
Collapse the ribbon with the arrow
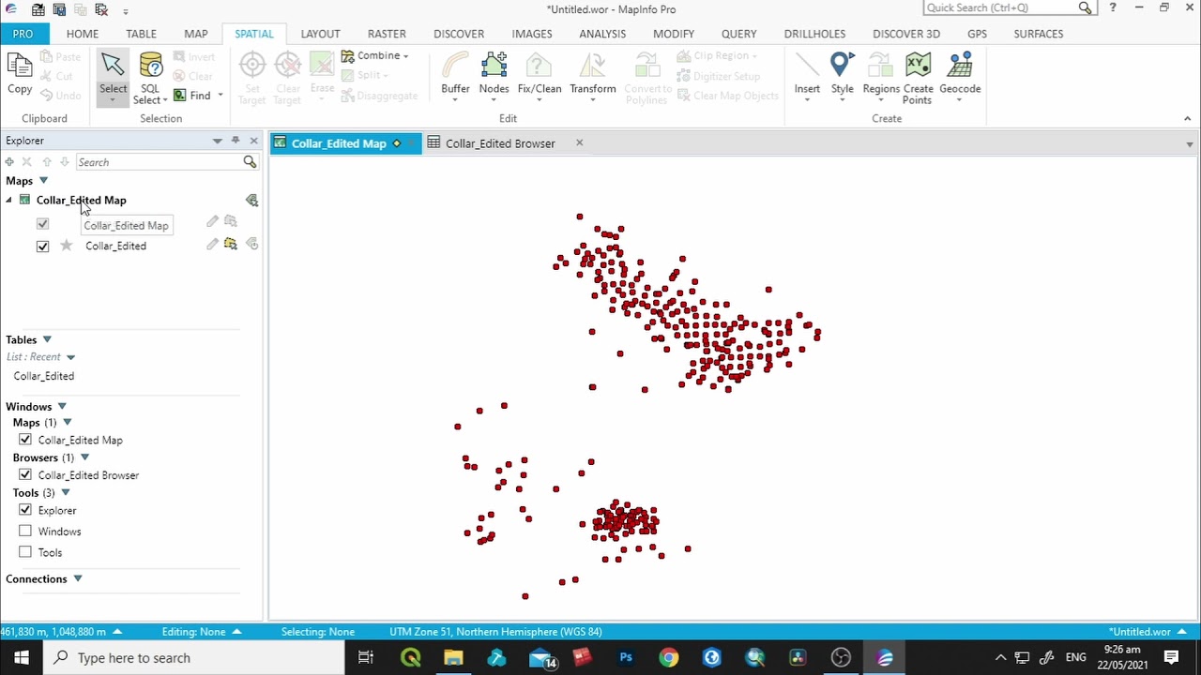click(1187, 119)
